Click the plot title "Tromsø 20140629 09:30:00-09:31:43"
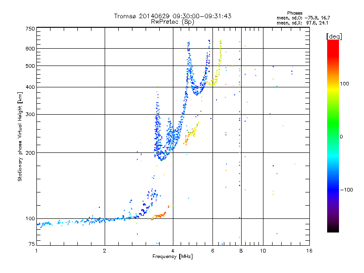 pos(172,16)
